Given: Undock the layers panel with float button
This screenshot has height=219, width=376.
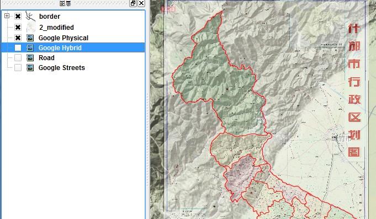Looking at the screenshot, I should pyautogui.click(x=133, y=3).
